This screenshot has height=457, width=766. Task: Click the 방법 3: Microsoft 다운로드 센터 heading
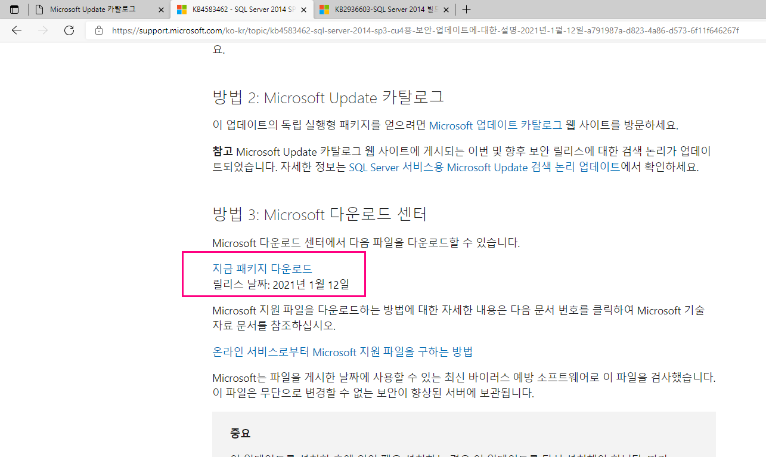(x=320, y=214)
